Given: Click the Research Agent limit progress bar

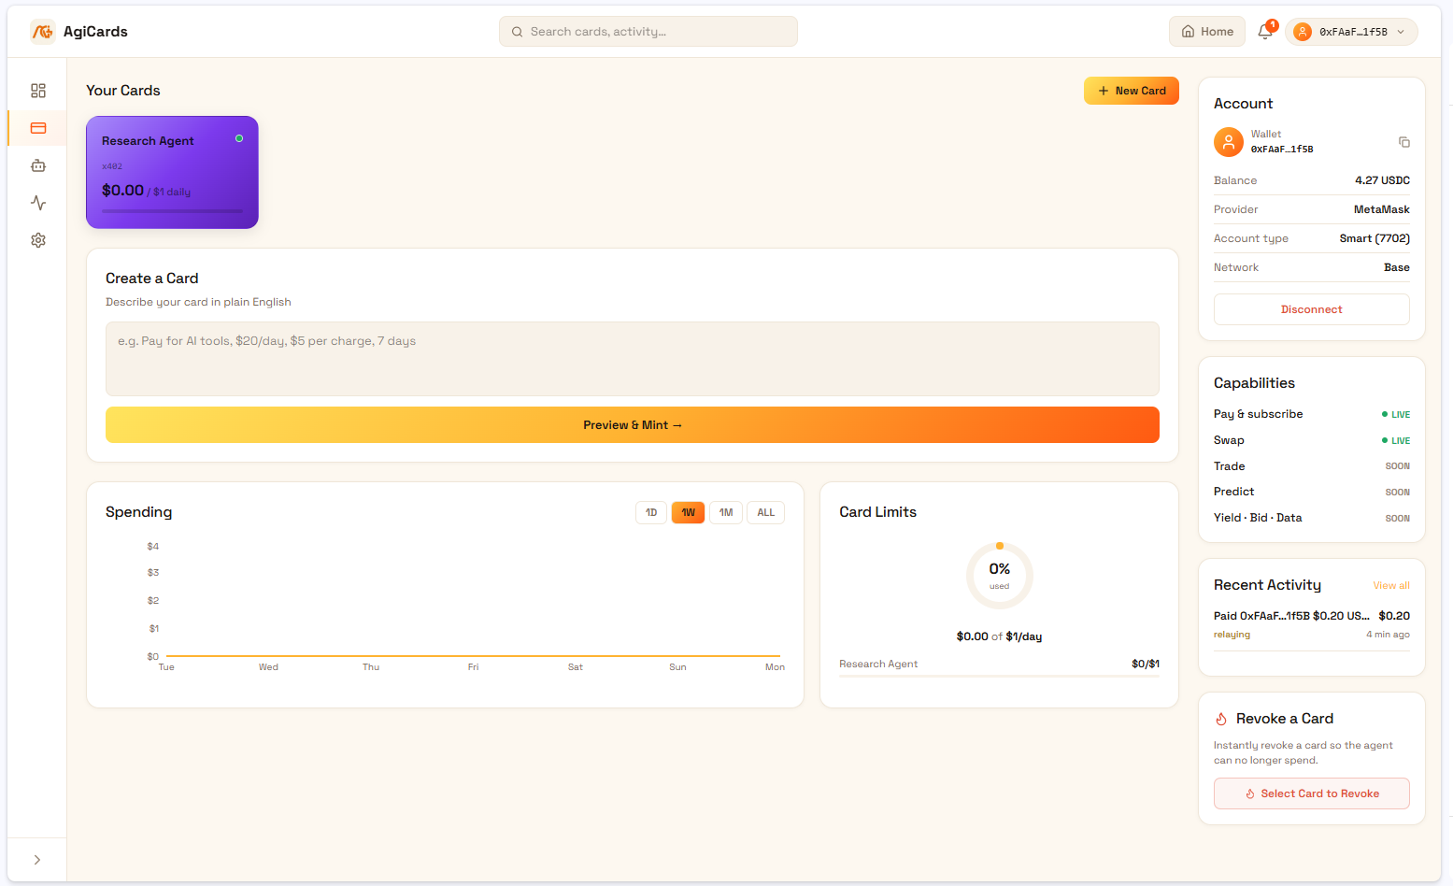Looking at the screenshot, I should tap(1000, 676).
